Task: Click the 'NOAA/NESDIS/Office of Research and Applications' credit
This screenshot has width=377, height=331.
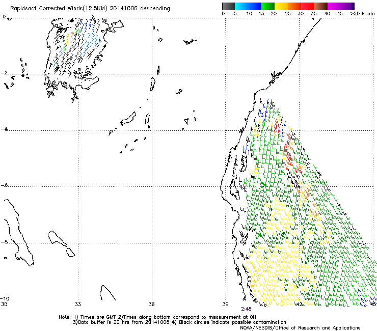Action: (300, 328)
